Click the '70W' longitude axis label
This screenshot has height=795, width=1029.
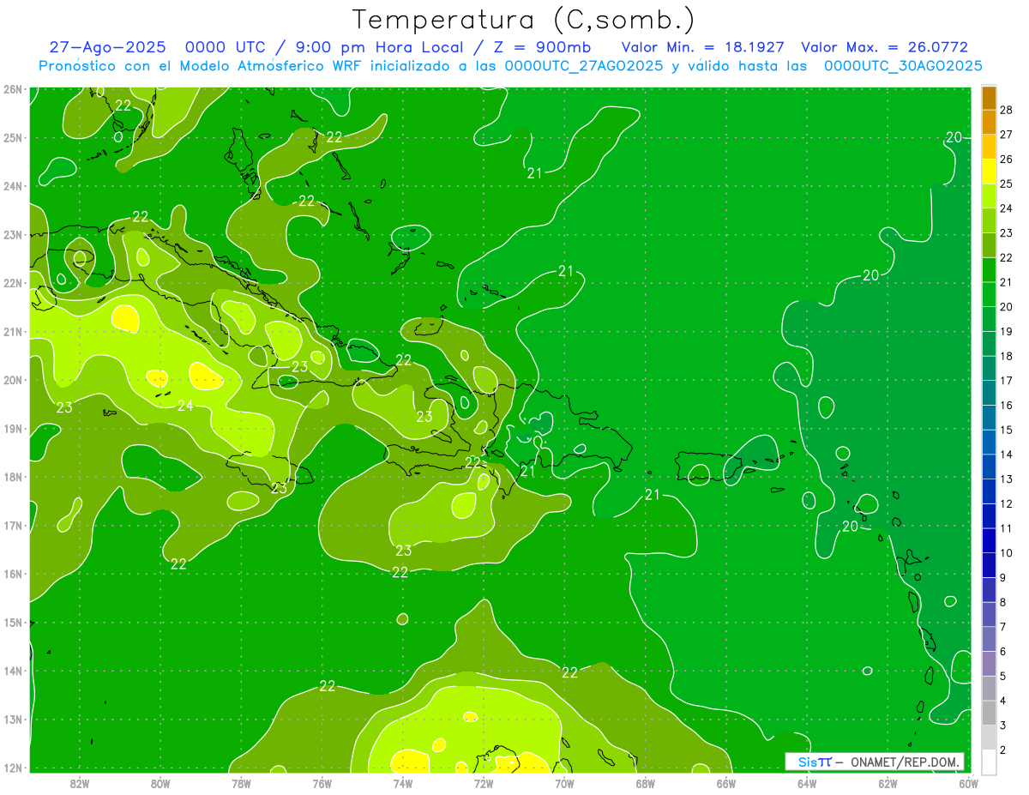564,783
